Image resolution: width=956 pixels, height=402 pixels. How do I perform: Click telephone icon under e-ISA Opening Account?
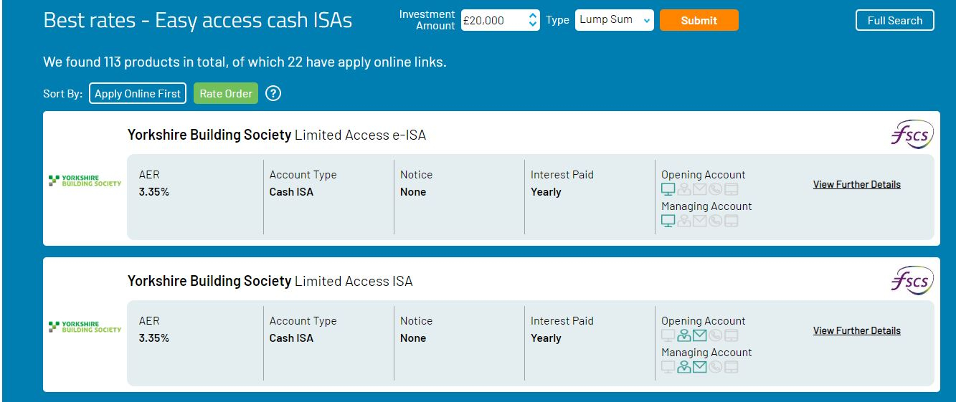715,190
